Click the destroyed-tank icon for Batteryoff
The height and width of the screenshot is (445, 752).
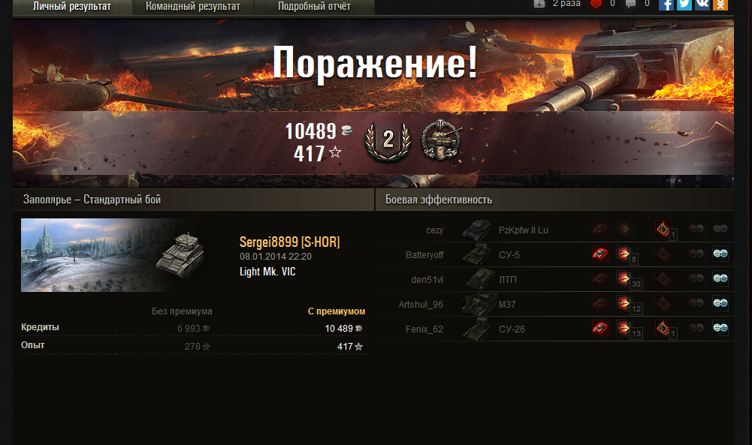click(599, 254)
